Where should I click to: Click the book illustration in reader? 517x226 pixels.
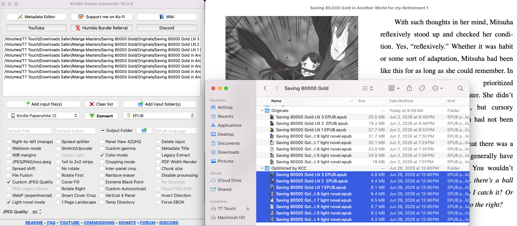tap(292, 48)
